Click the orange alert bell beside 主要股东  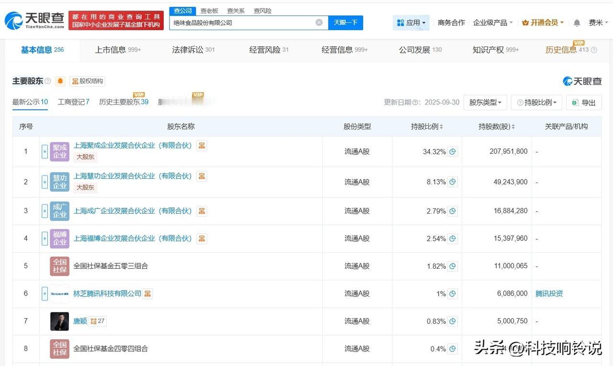(x=60, y=81)
